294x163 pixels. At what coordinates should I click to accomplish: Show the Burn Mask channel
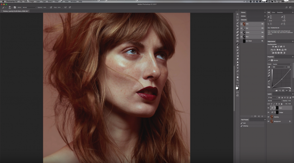[x=241, y=41]
